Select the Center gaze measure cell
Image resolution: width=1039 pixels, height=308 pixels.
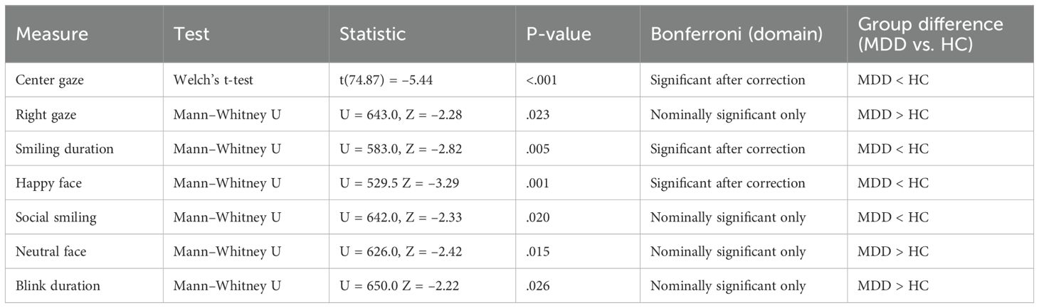50,80
